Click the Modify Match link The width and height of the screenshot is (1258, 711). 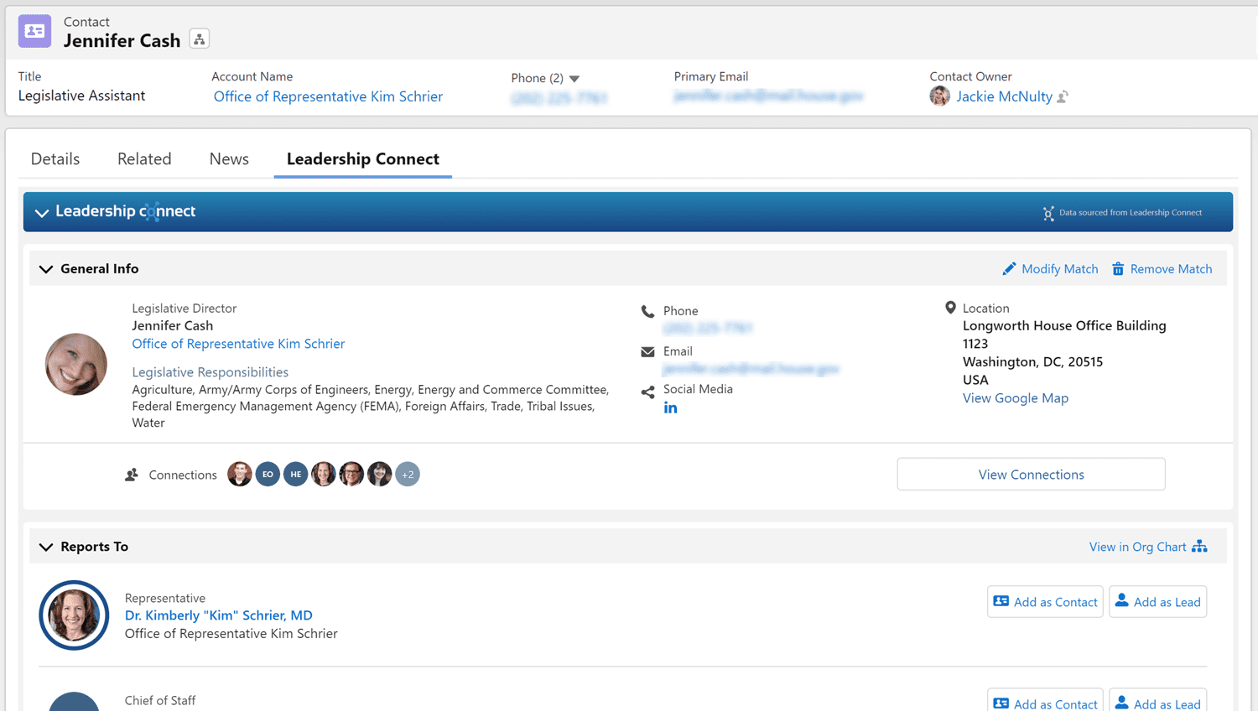[x=1060, y=269]
